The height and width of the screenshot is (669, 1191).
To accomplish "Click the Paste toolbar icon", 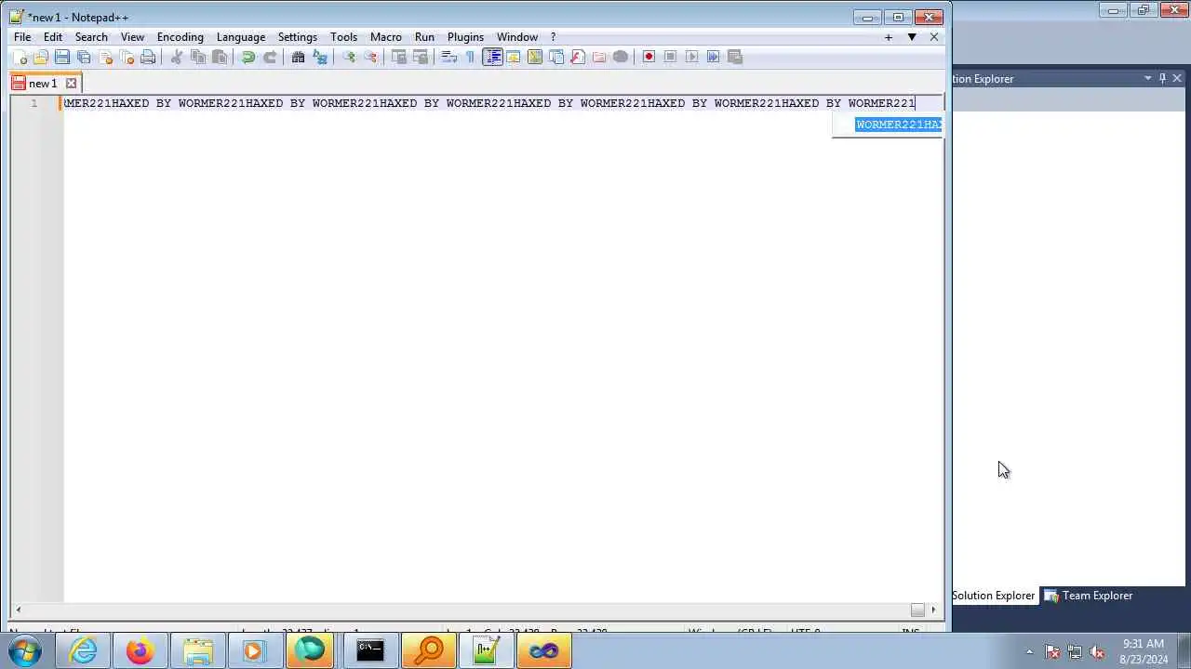I will pos(220,57).
